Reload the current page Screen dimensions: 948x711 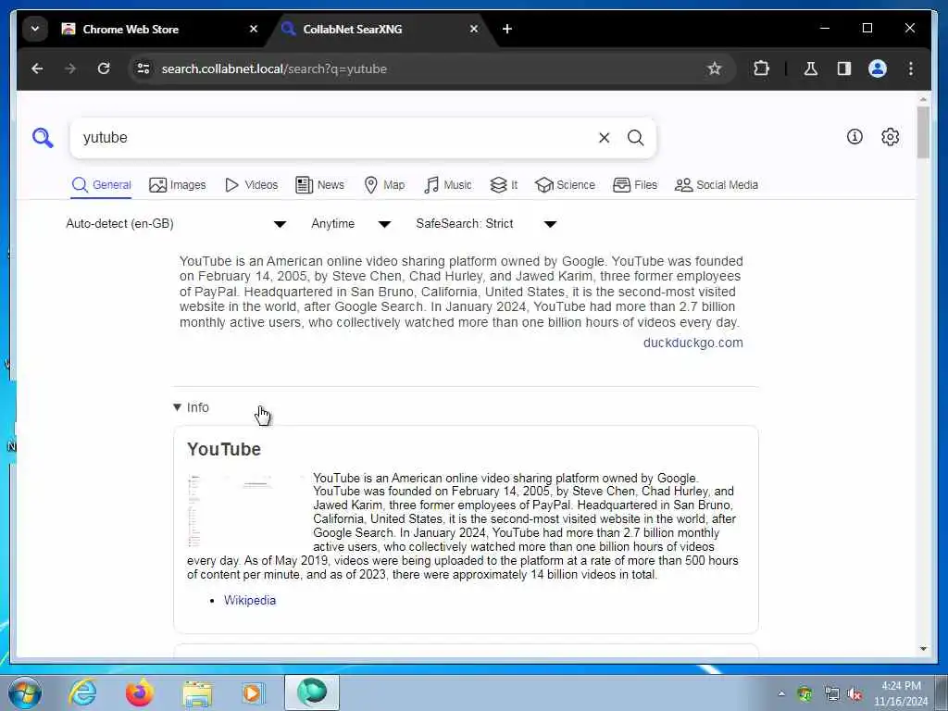tap(104, 69)
